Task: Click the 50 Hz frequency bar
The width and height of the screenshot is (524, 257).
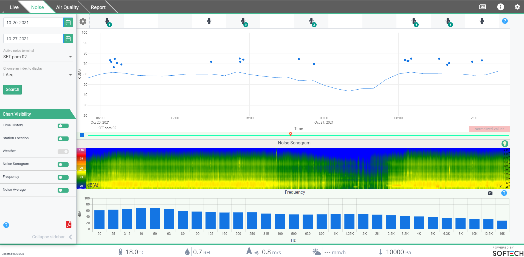Action: pyautogui.click(x=155, y=218)
